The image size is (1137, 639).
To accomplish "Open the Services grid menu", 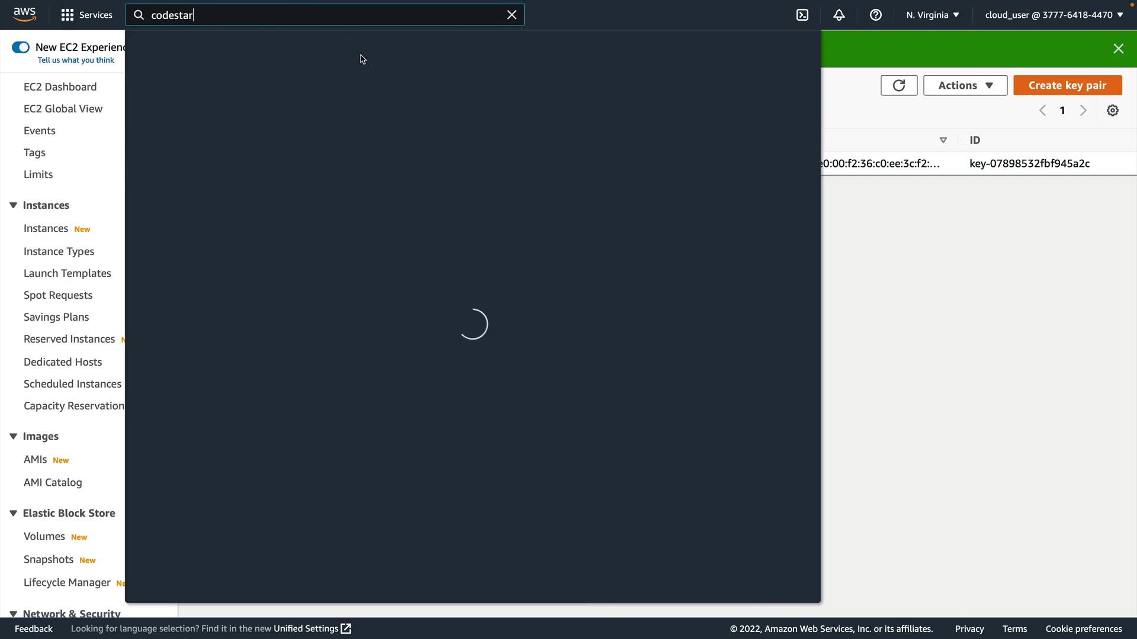I will [86, 15].
